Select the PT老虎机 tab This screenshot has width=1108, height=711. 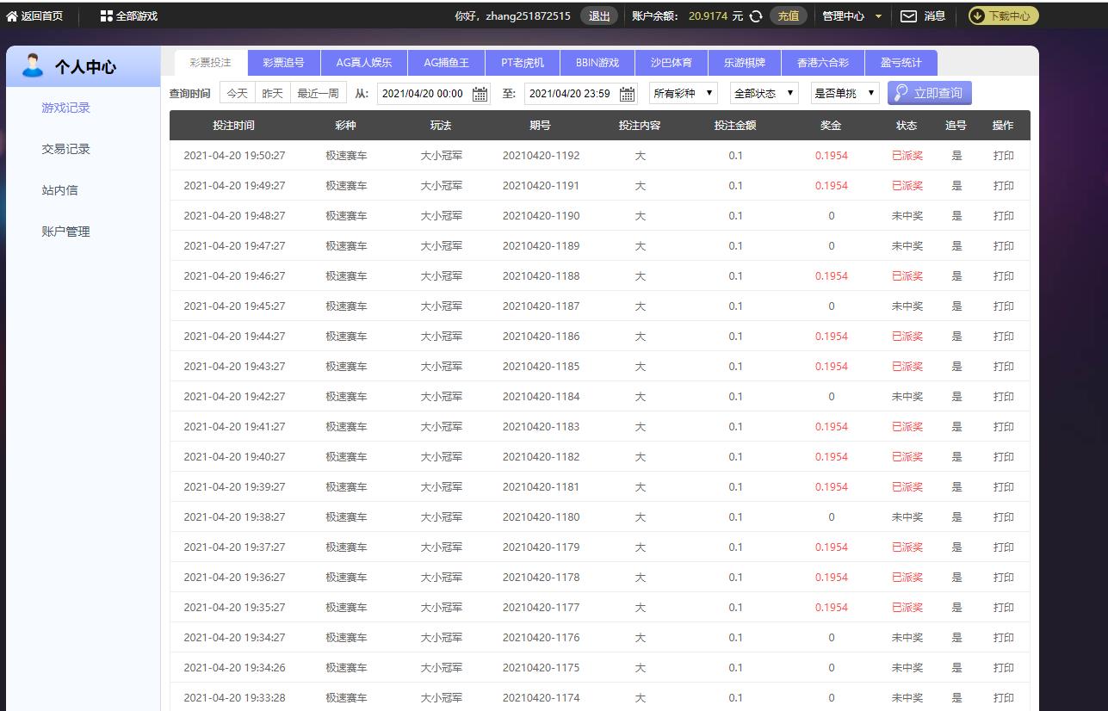click(523, 63)
